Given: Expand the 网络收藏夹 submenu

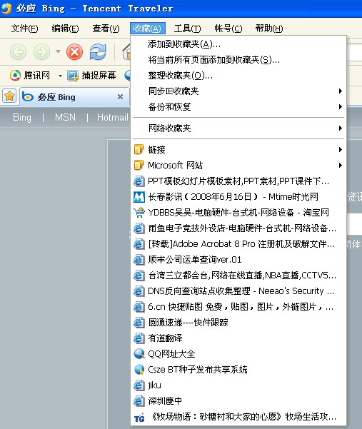Looking at the screenshot, I should pyautogui.click(x=238, y=128).
